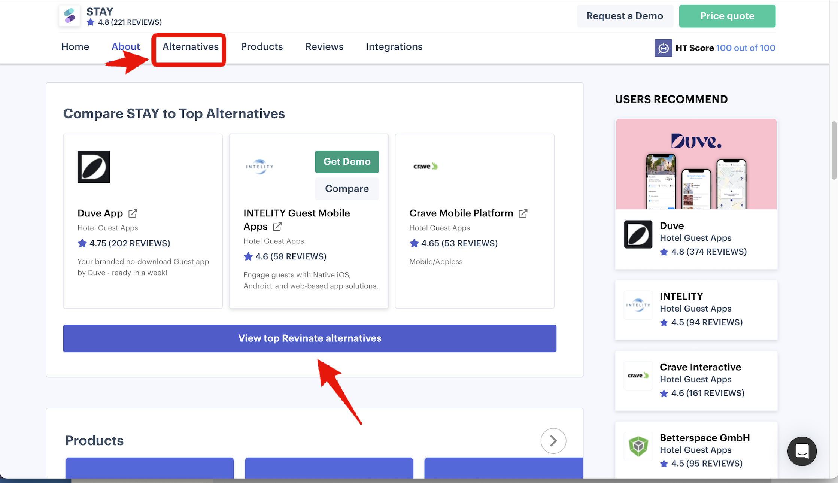Go to the Integrations tab
This screenshot has height=483, width=838.
tap(394, 47)
